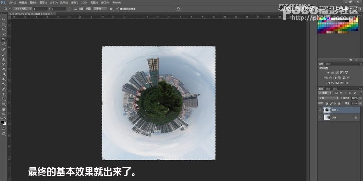Hide the 背景 layer via eye icon

tap(320, 118)
